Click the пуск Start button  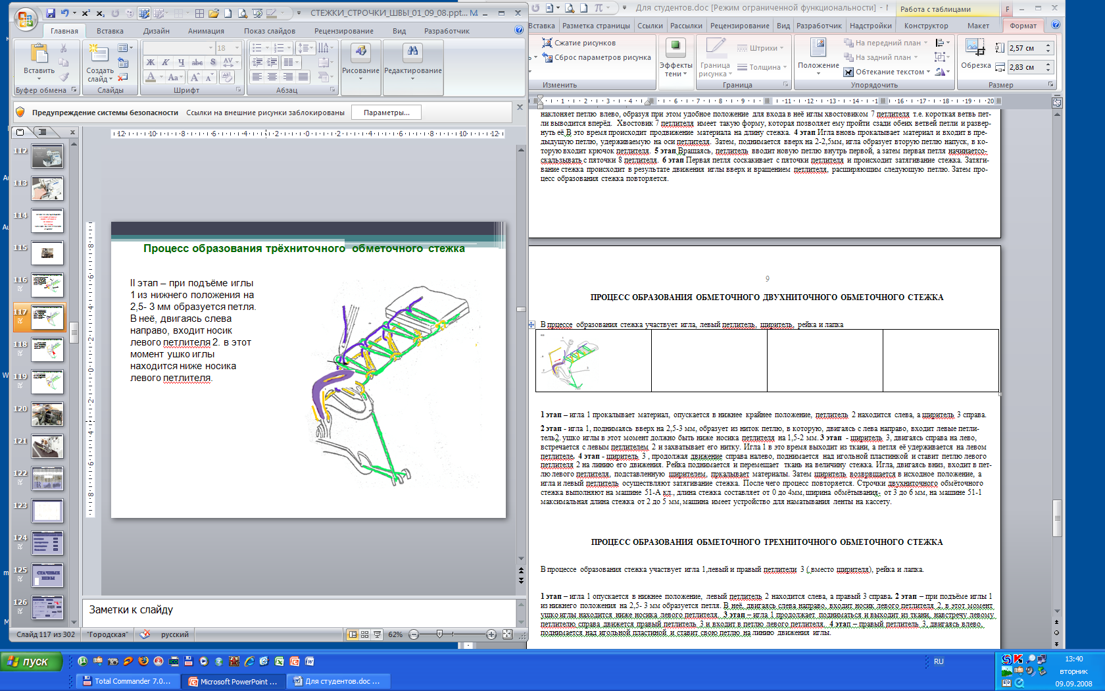(32, 661)
